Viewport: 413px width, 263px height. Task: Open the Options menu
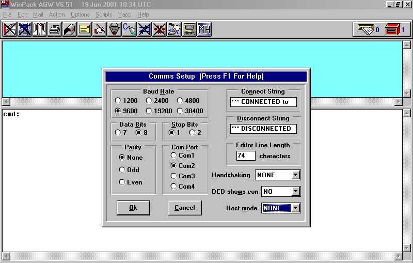[x=80, y=14]
